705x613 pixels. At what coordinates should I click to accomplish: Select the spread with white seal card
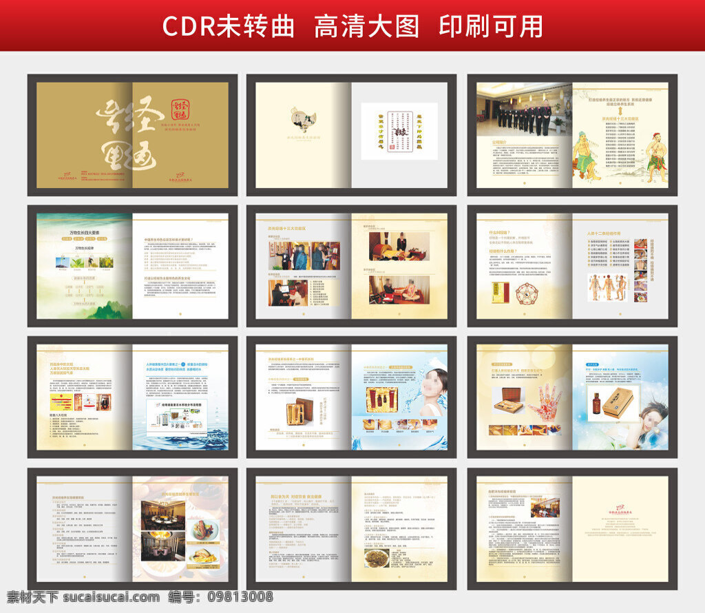click(x=351, y=135)
